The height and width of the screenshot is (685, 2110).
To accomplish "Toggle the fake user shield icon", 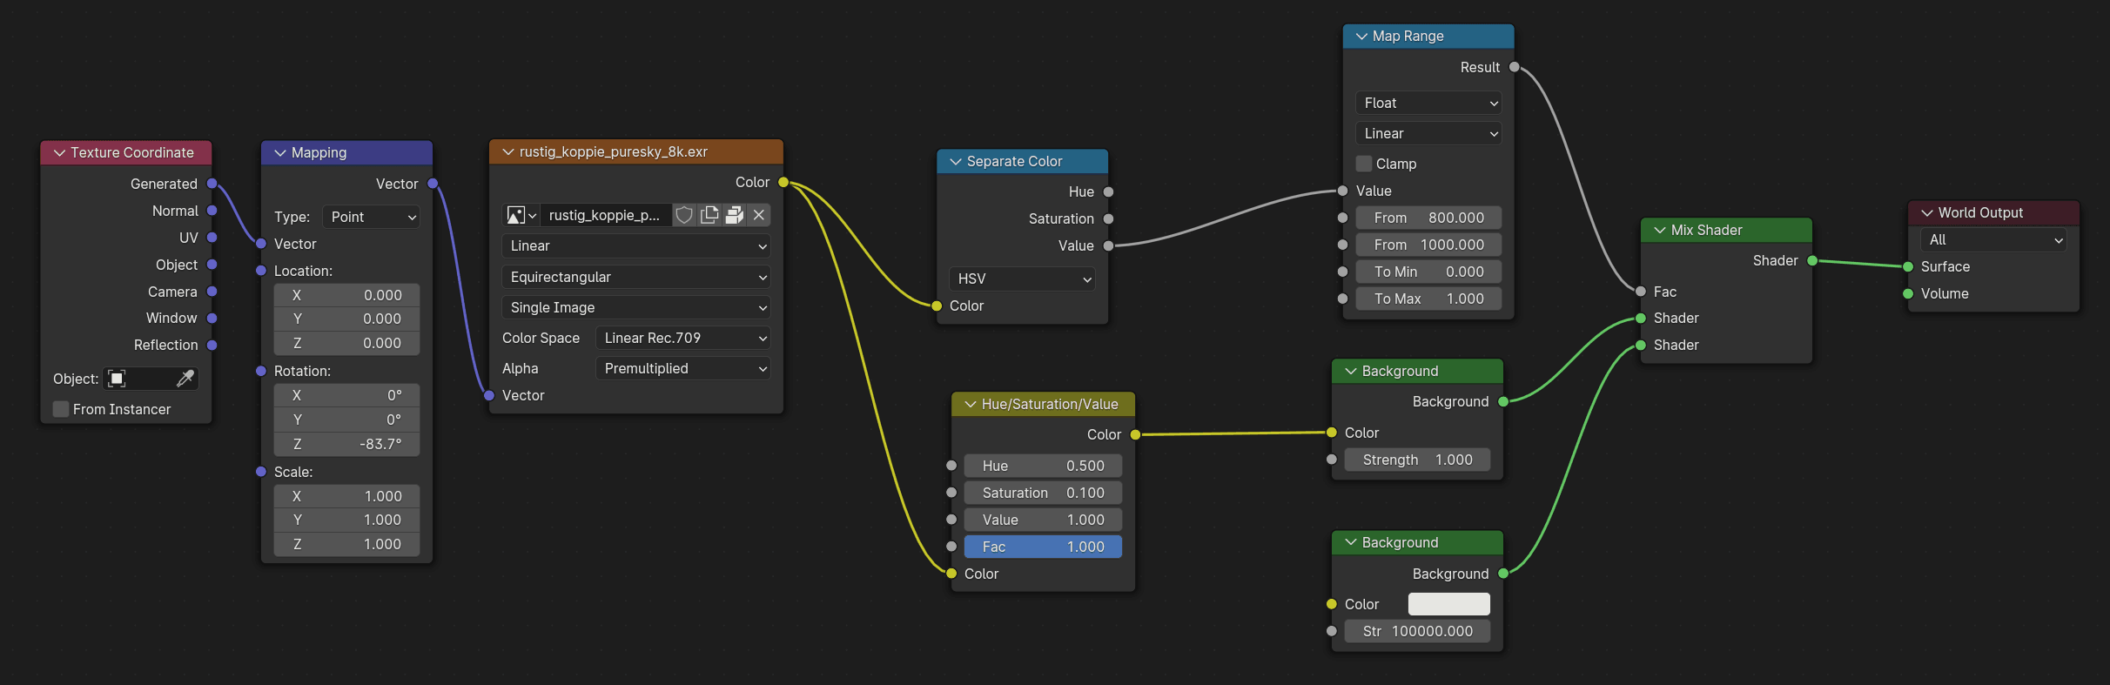I will (x=684, y=215).
